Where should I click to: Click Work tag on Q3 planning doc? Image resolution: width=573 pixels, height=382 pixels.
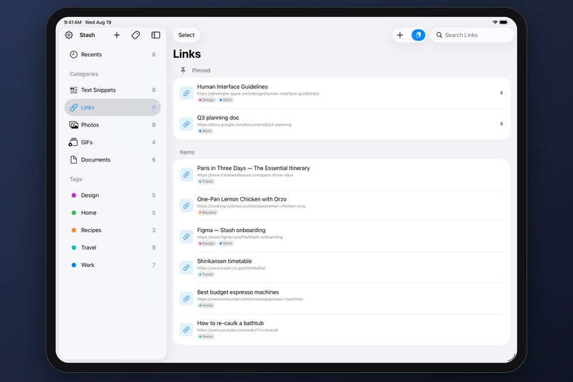point(205,131)
